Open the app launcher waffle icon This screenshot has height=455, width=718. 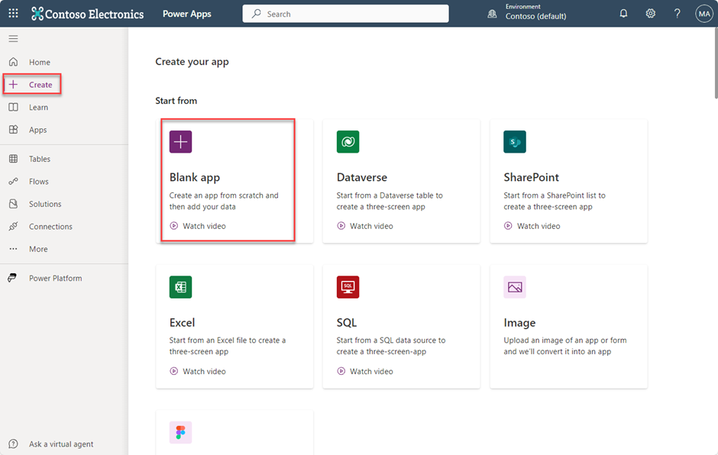(x=13, y=13)
